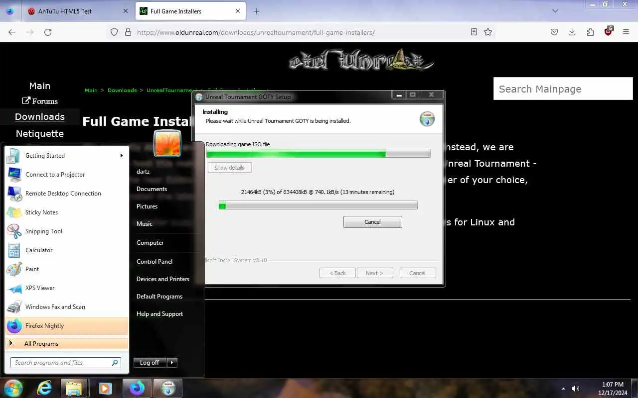The image size is (638, 398).
Task: Open Help and Support
Action: tap(159, 314)
